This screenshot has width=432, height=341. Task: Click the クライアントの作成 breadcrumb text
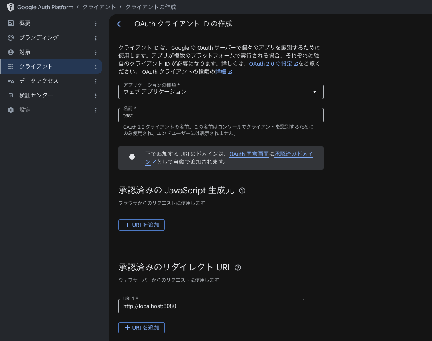[x=151, y=7]
